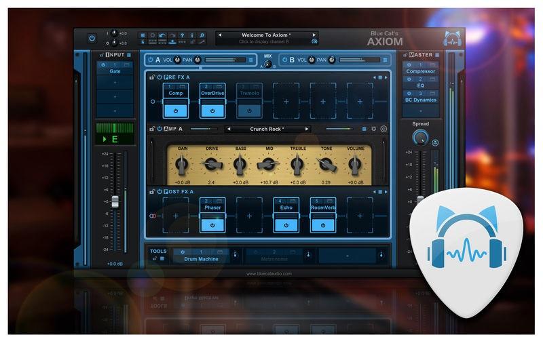Click channel A VOL knob
This screenshot has height=337, width=543.
tap(177, 60)
